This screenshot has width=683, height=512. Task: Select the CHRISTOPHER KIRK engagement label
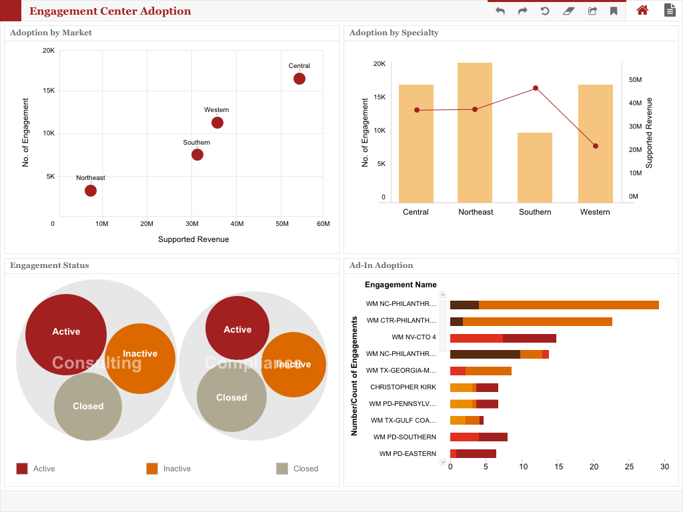404,387
